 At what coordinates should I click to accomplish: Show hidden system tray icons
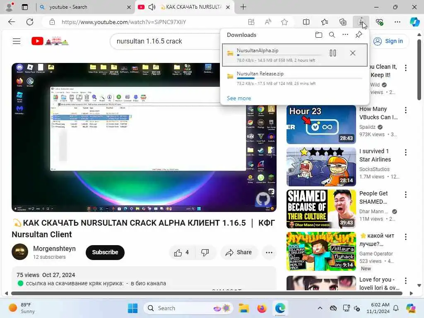pos(320,308)
